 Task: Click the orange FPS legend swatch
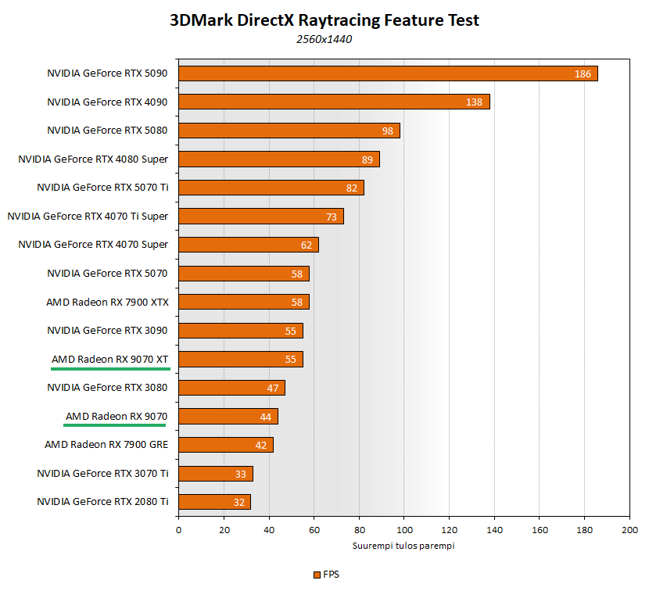pyautogui.click(x=317, y=575)
